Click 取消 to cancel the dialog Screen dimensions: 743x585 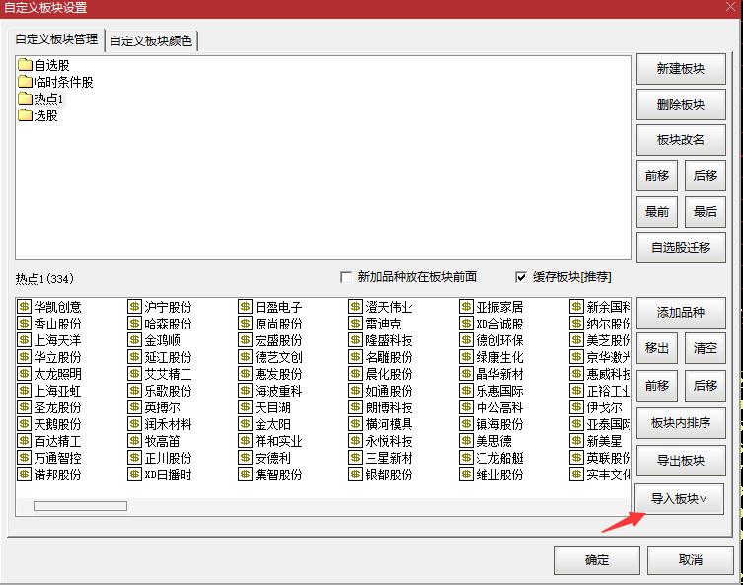pos(691,560)
